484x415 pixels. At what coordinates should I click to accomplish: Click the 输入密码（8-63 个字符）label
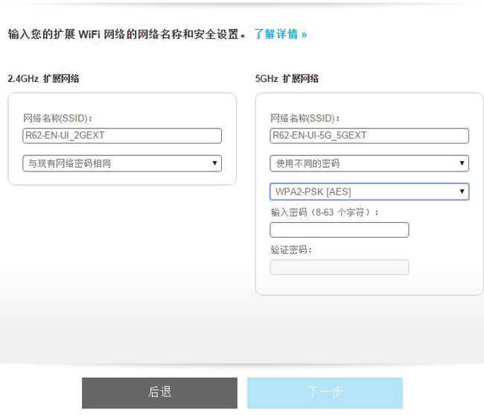point(325,212)
